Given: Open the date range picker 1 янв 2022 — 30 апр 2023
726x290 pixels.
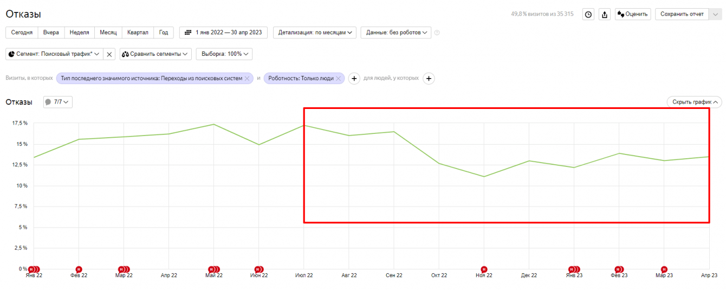Looking at the screenshot, I should pos(224,33).
